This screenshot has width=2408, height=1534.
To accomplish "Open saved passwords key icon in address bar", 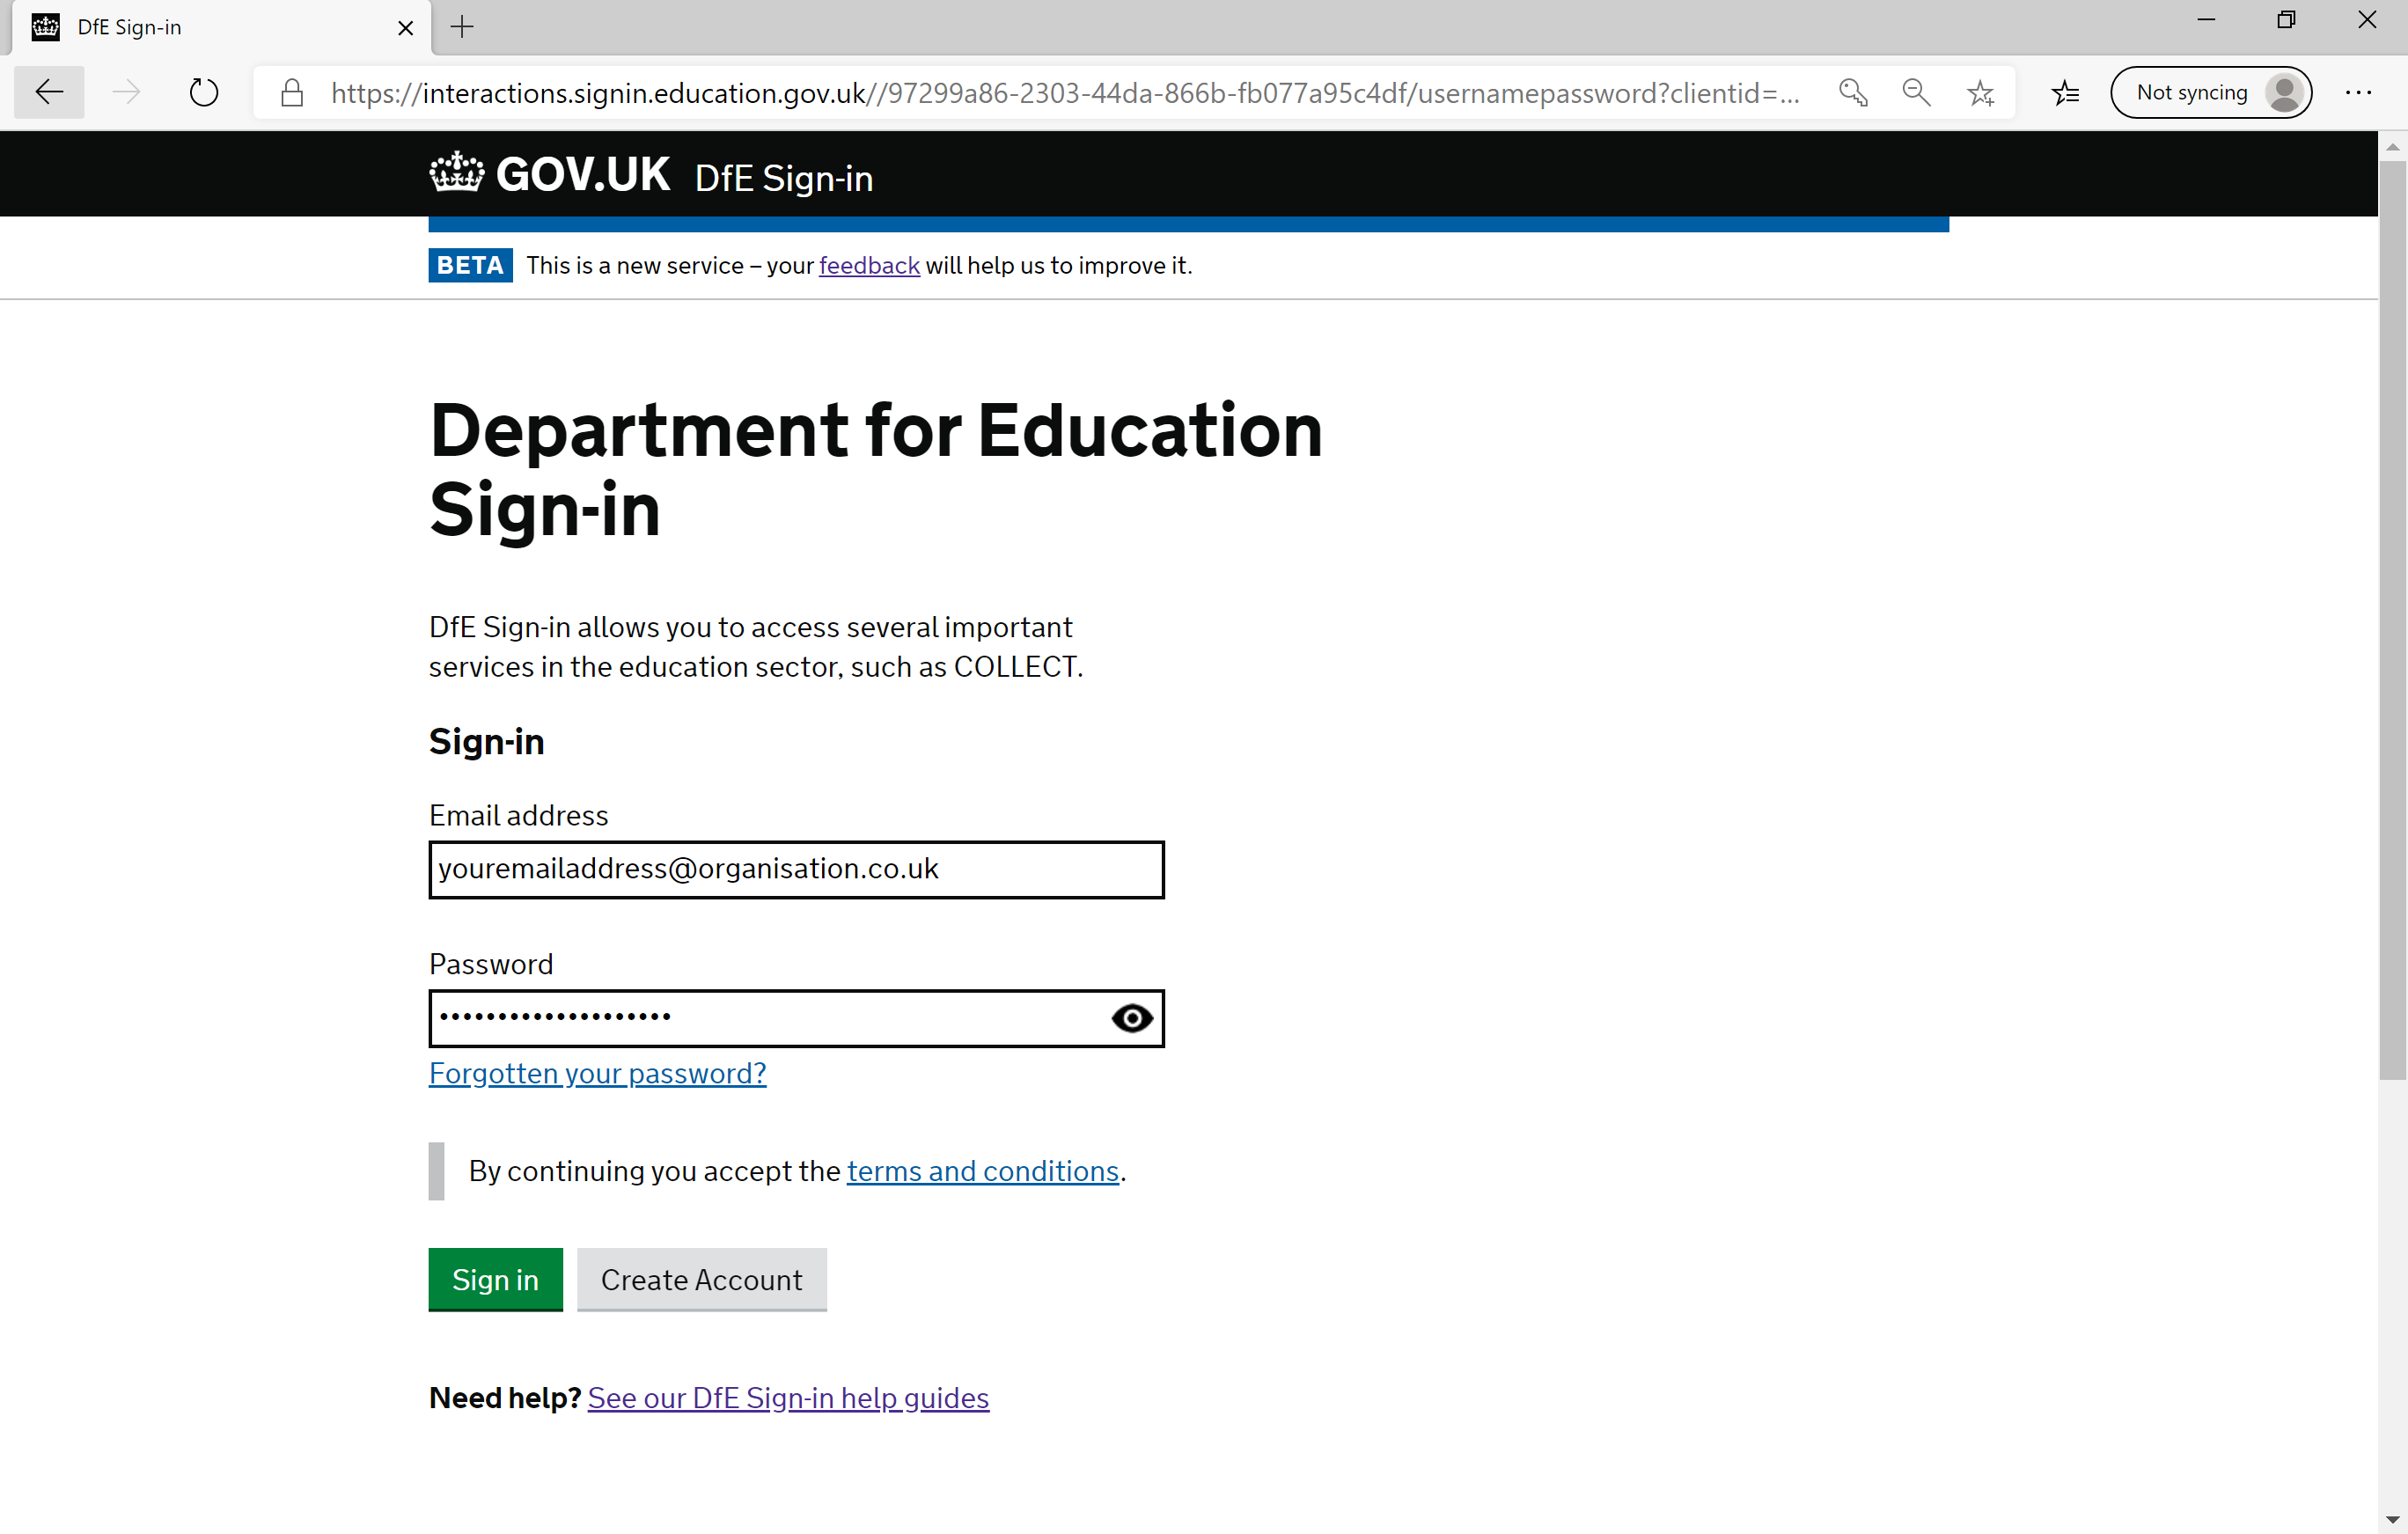I will 1853,93.
